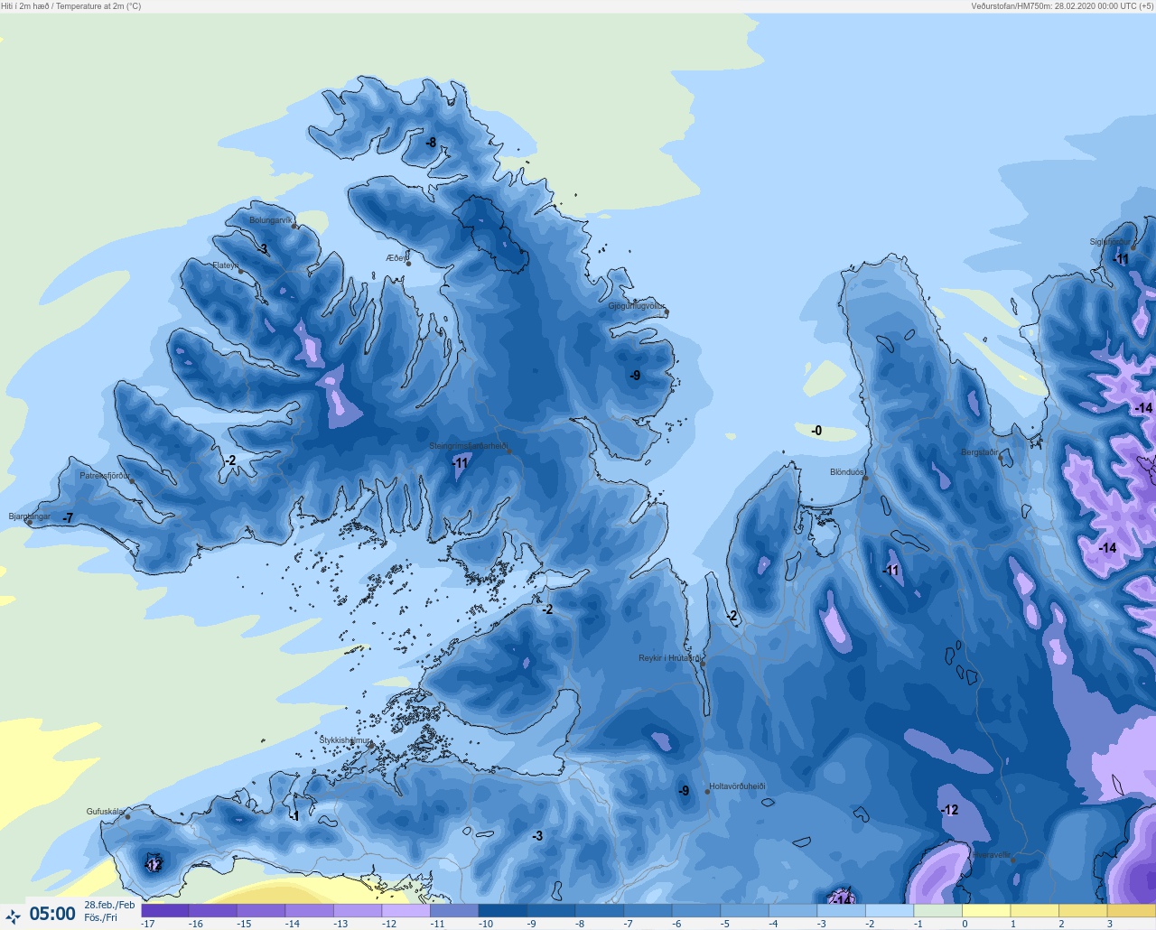This screenshot has height=930, width=1156.
Task: Select the 0 degree yellow legend swatch
Action: pyautogui.click(x=985, y=911)
